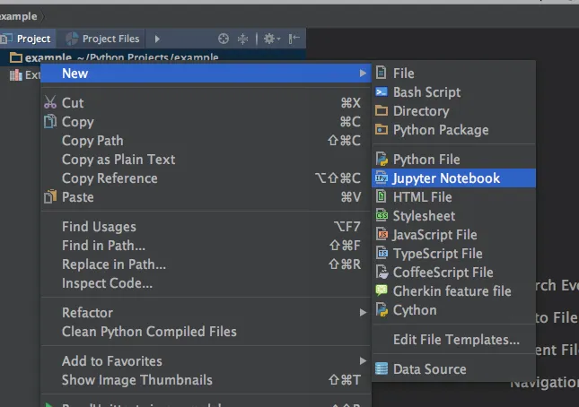Expand the New submenu arrow
This screenshot has height=407, width=579.
[363, 74]
